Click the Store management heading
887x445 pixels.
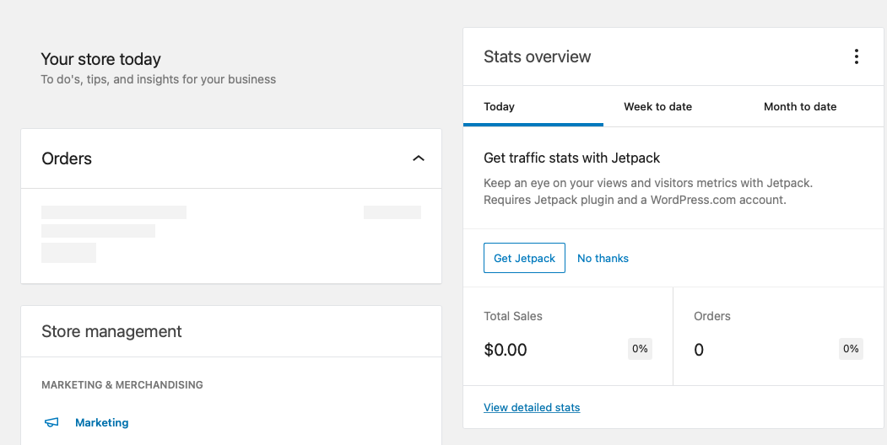[x=111, y=331]
